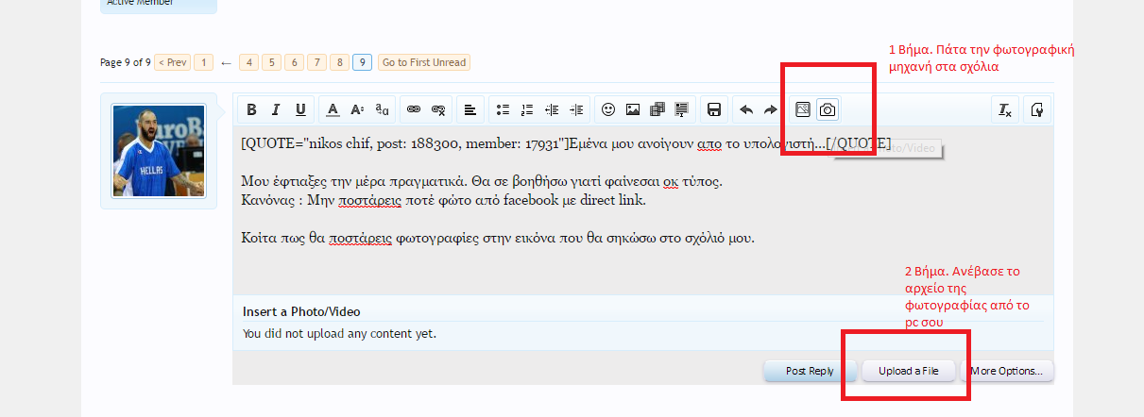Open the font family dropdown
Image resolution: width=1144 pixels, height=417 pixels.
pyautogui.click(x=382, y=110)
